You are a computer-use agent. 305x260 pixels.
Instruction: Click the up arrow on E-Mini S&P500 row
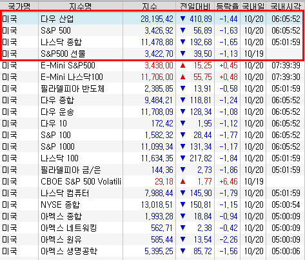(x=182, y=65)
